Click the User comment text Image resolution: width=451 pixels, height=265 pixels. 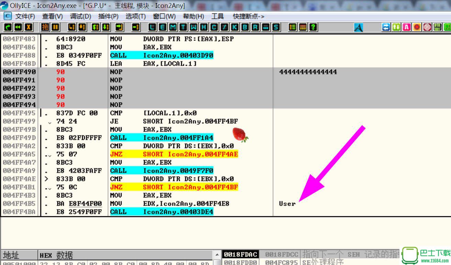click(x=287, y=204)
